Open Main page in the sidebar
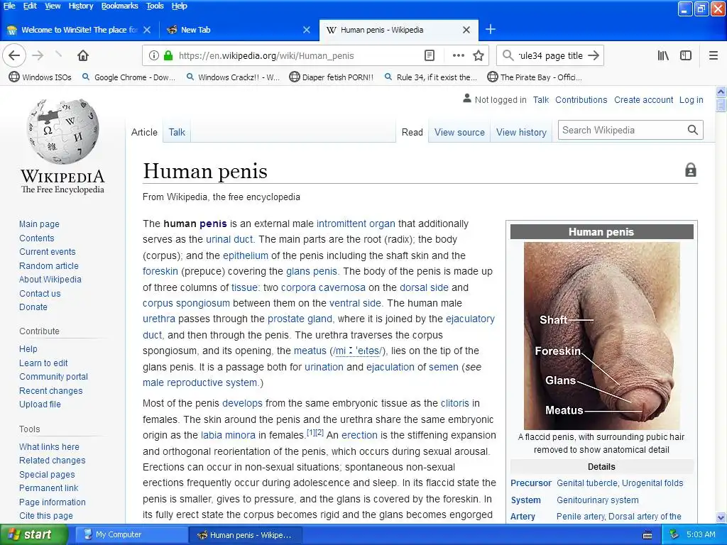This screenshot has width=727, height=545. tap(40, 224)
